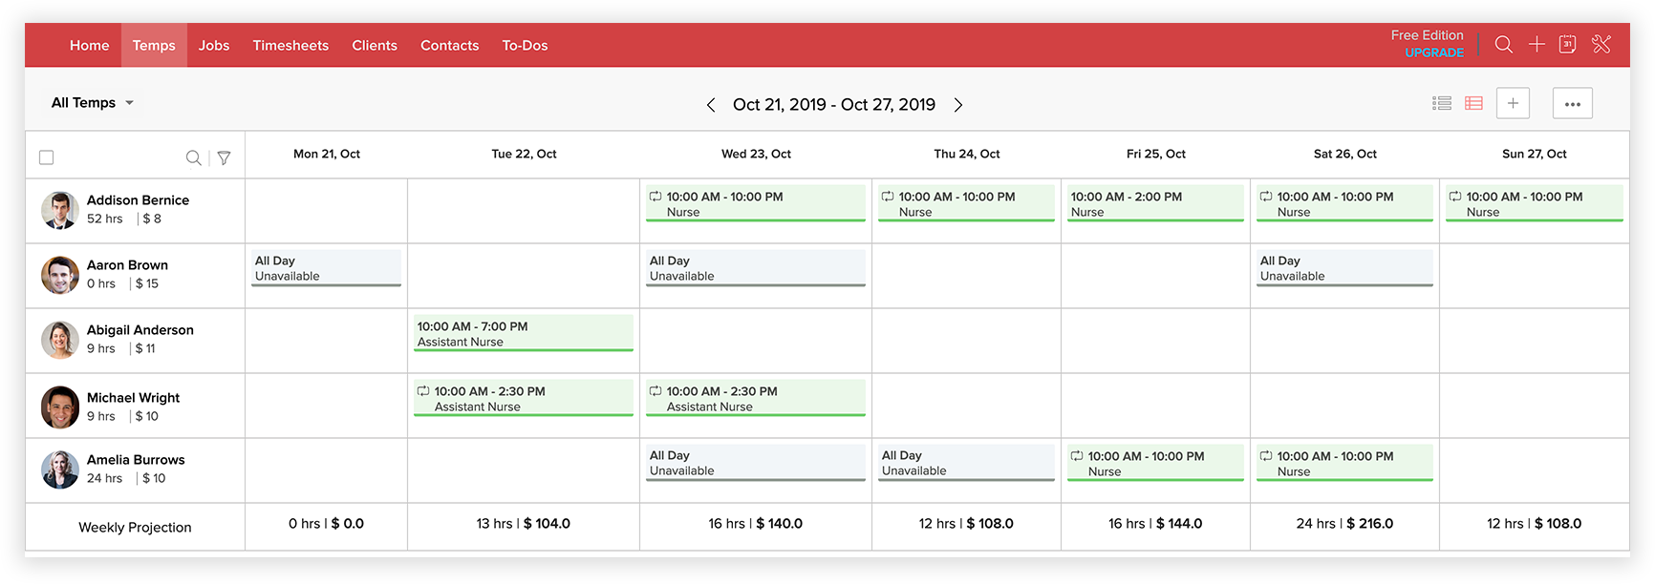Image resolution: width=1655 pixels, height=584 pixels.
Task: Go to the previous week arrow
Action: tap(711, 105)
